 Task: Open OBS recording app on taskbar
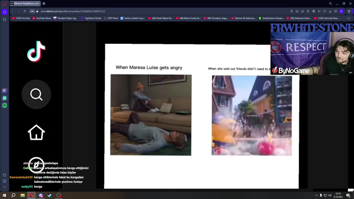(x=59, y=195)
